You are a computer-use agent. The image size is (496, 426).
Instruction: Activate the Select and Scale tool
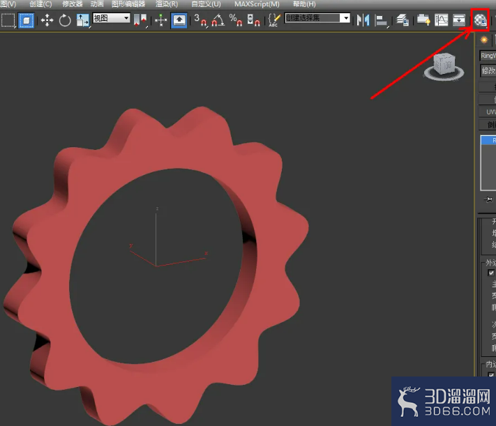[x=83, y=20]
